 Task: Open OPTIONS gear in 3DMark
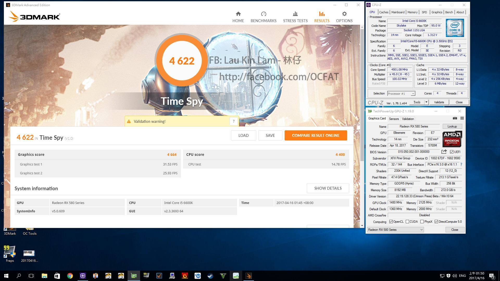point(344,17)
